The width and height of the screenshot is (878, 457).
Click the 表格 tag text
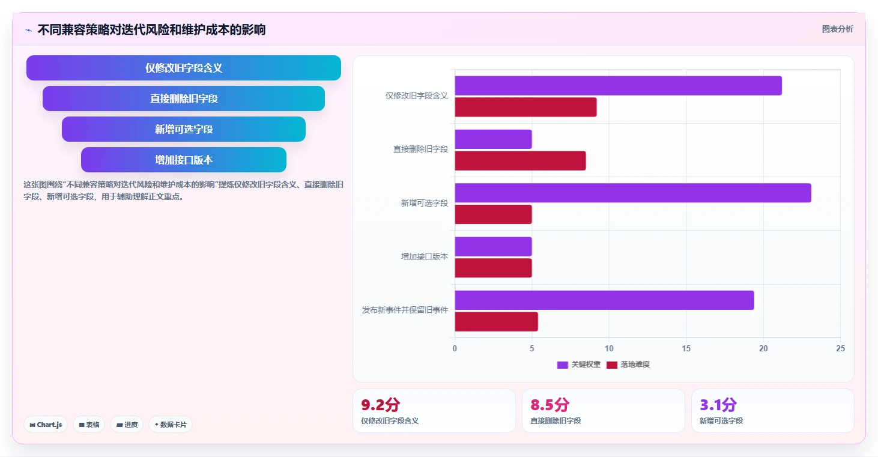[x=92, y=425]
